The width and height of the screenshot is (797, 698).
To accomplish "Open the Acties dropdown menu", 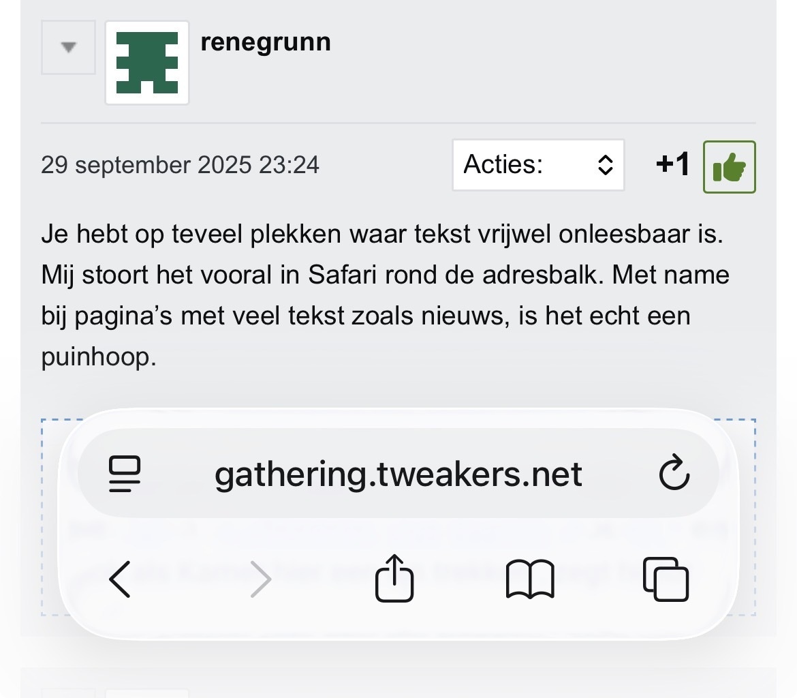I will click(538, 165).
